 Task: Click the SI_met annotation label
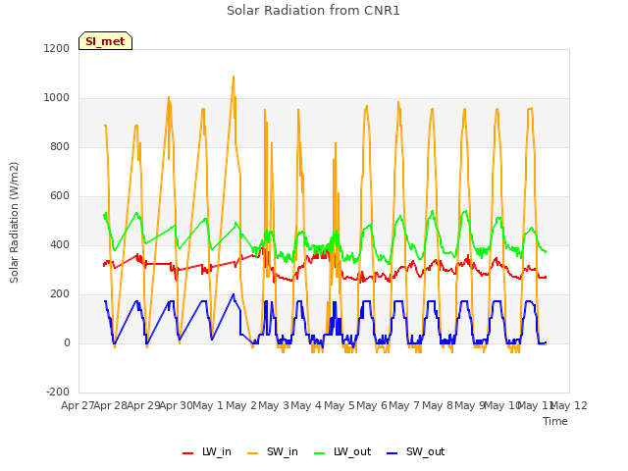(105, 41)
